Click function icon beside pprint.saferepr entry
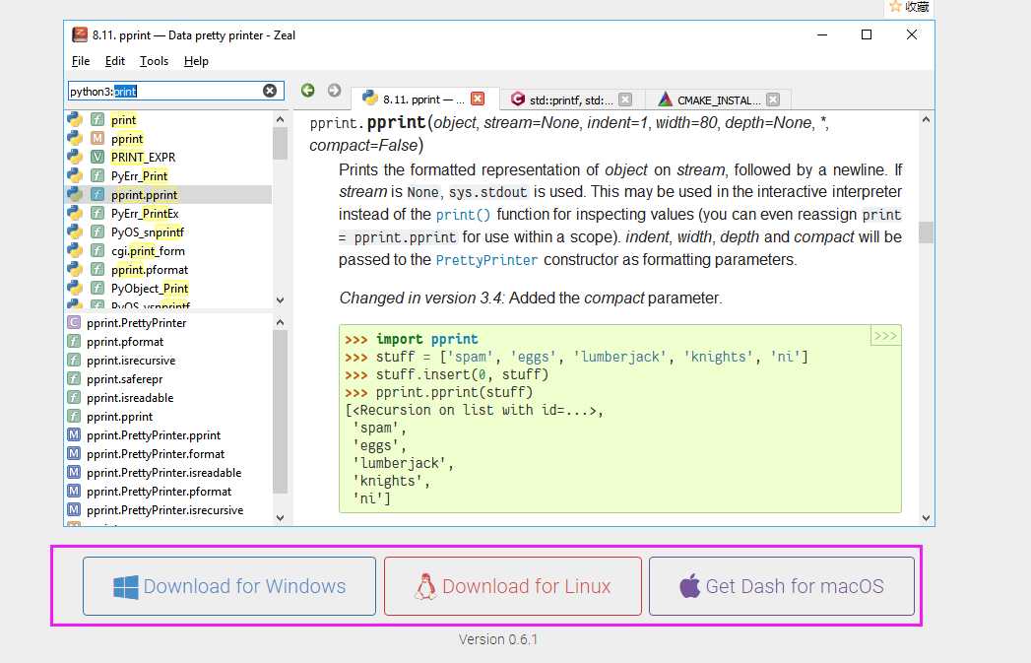 tap(74, 379)
